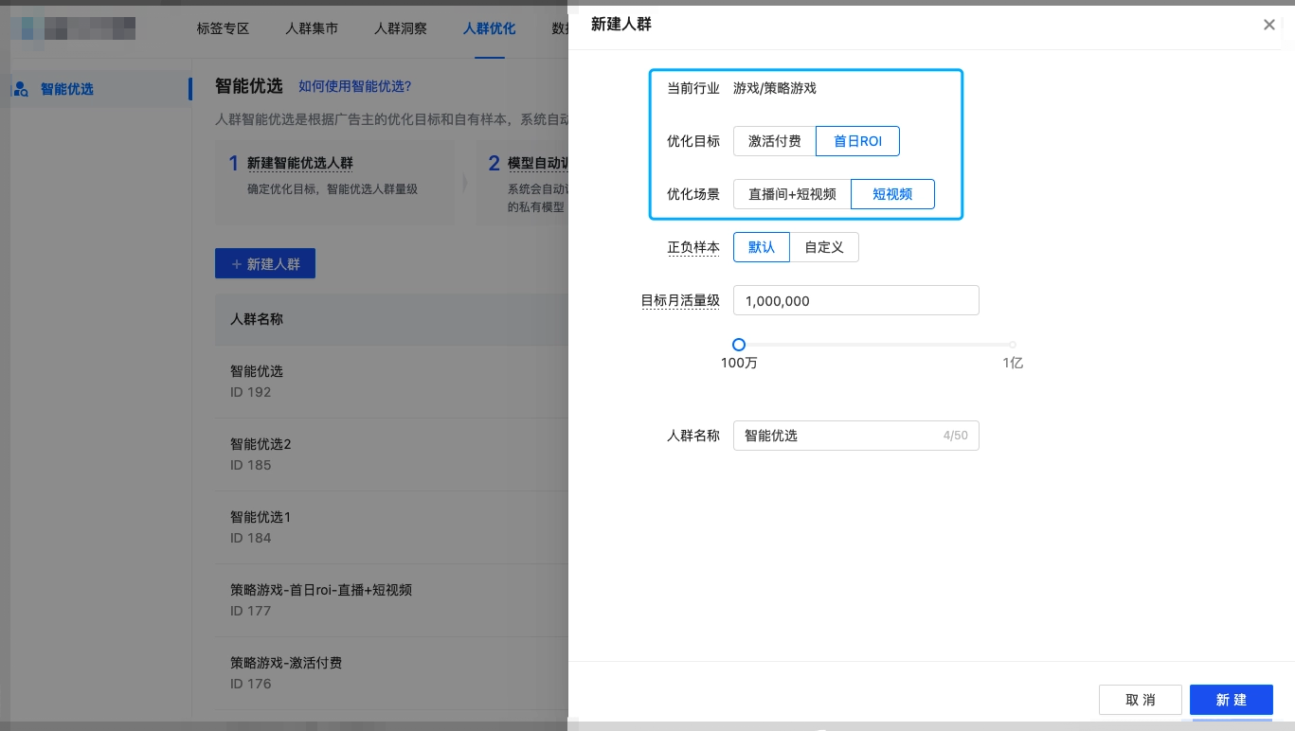Open the 如何使用智能优选 help link
Screen dimensions: 1295x731
(x=355, y=86)
